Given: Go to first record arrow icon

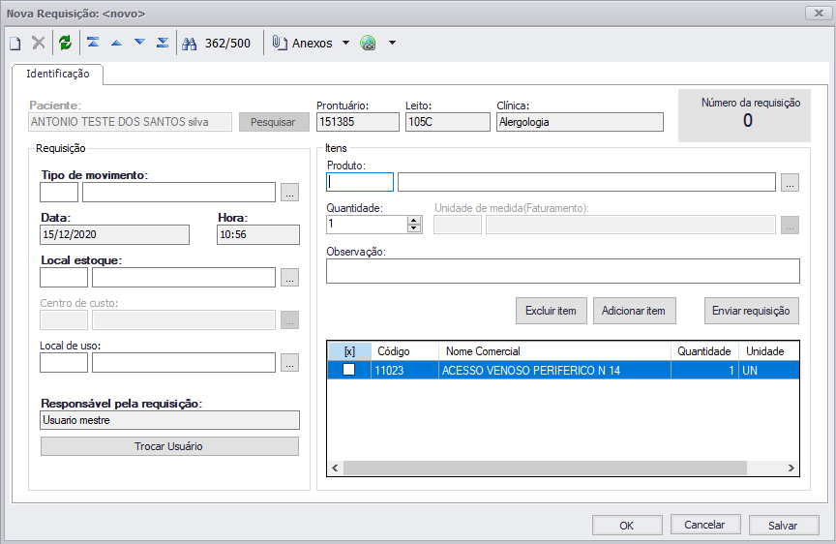Looking at the screenshot, I should [x=93, y=43].
